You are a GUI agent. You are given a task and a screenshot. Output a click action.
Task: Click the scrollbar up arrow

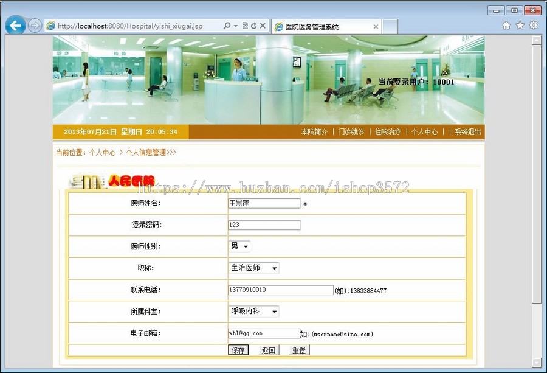pyautogui.click(x=537, y=40)
